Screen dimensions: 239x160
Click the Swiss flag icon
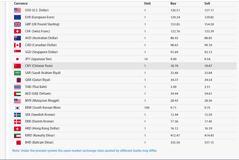pyautogui.click(x=17, y=31)
